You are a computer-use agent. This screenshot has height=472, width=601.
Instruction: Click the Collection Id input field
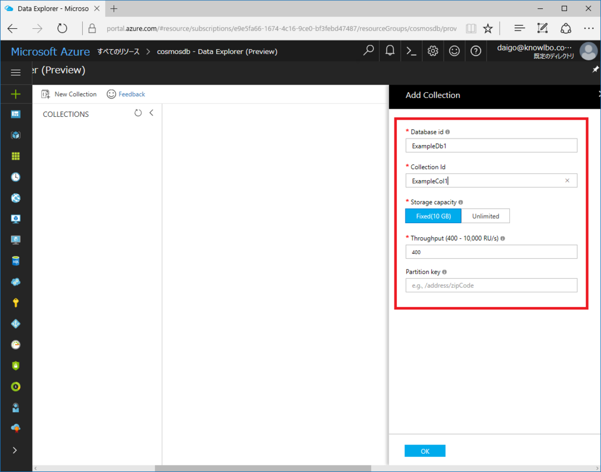pyautogui.click(x=491, y=181)
